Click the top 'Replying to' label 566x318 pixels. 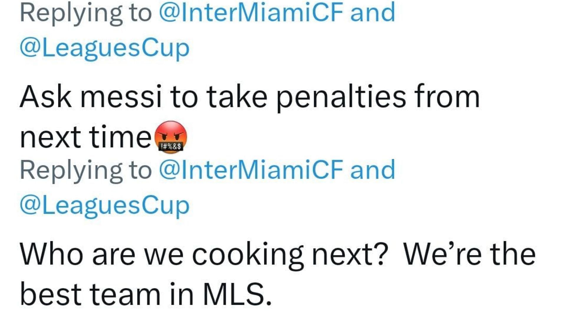click(85, 13)
